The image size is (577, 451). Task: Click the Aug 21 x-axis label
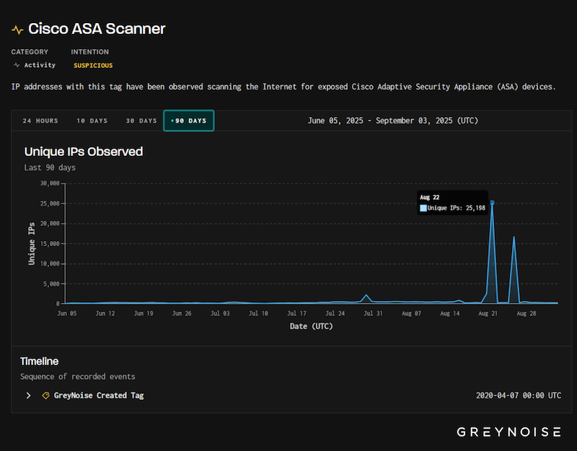(x=488, y=313)
